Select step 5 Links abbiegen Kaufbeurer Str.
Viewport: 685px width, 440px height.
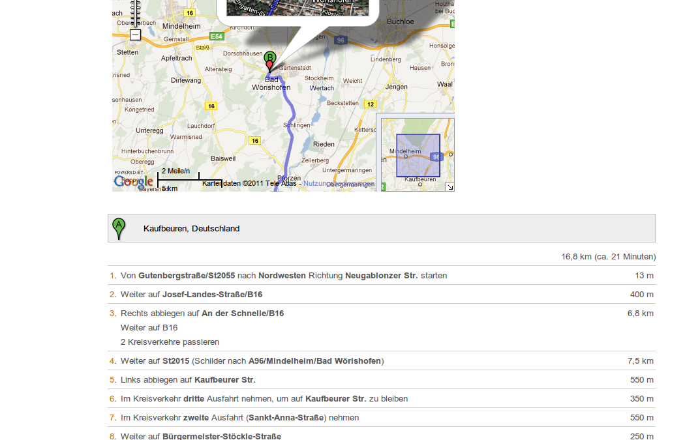[x=382, y=380]
